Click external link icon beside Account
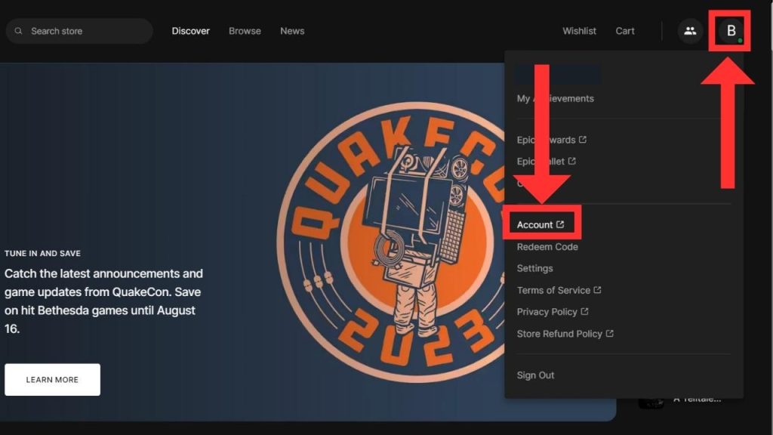The width and height of the screenshot is (773, 435). (560, 224)
